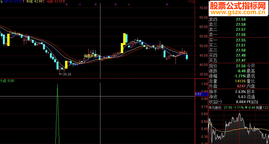Viewport: 269px width, 144px height.
Task: Click the 卖二 price 27.57
Action: pos(241,29)
